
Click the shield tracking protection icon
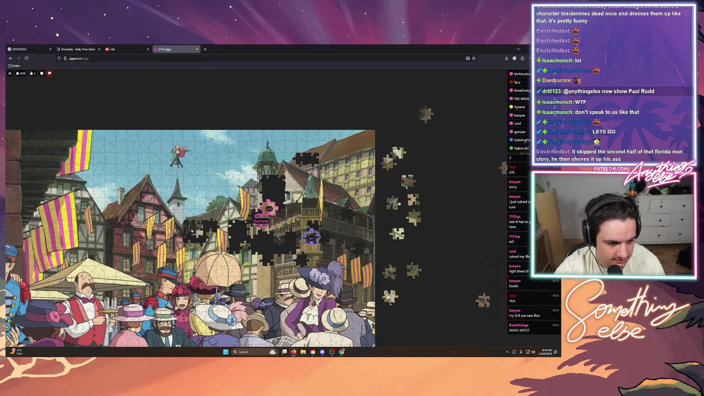(x=59, y=58)
